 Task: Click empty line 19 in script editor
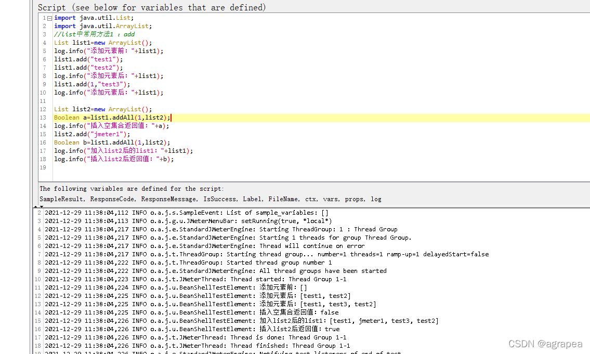(321, 167)
